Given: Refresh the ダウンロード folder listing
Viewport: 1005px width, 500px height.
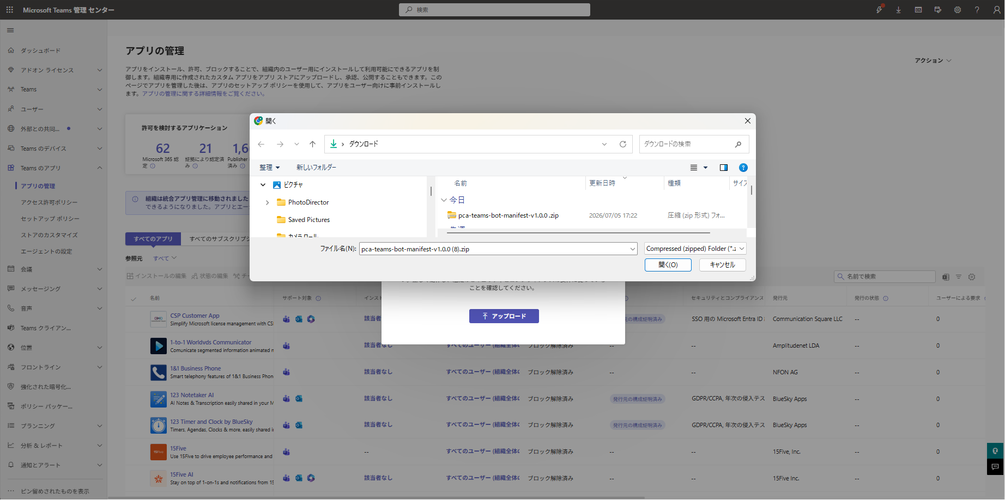Looking at the screenshot, I should tap(623, 144).
